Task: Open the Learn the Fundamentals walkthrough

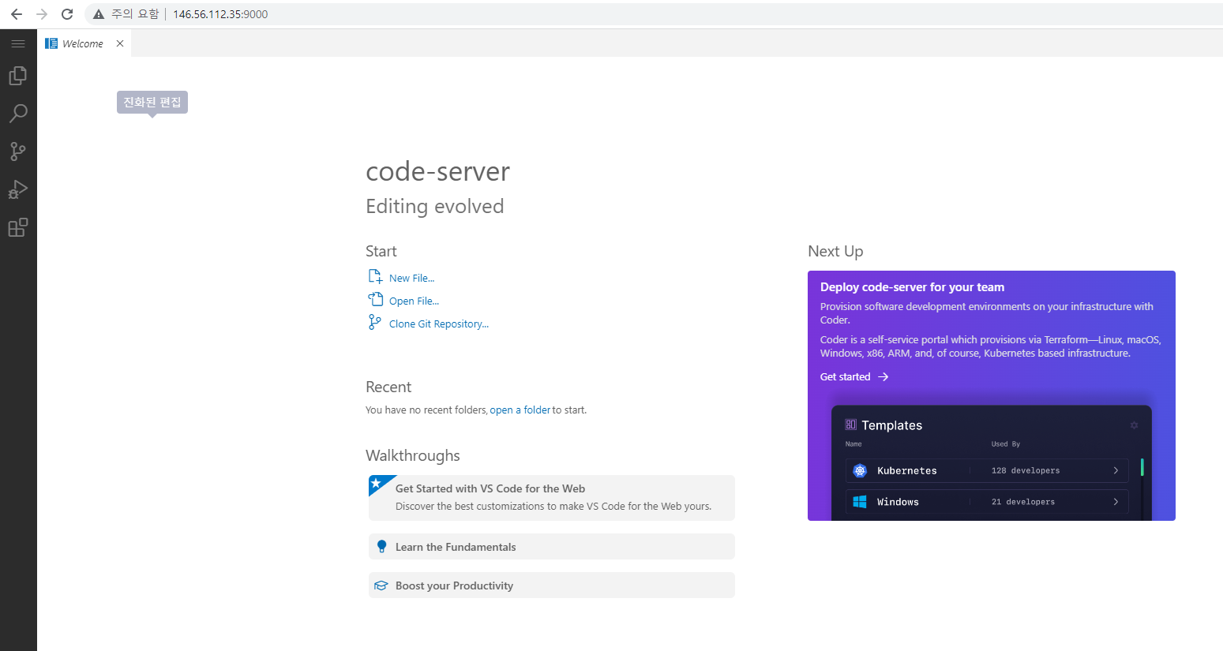Action: tap(552, 547)
